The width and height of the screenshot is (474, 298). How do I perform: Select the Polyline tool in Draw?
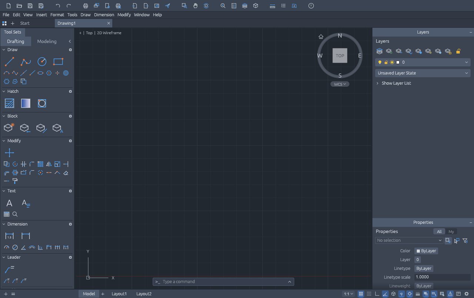click(26, 62)
